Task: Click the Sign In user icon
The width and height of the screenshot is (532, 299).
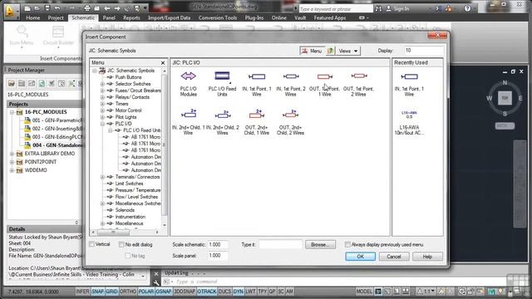Action: [x=388, y=9]
